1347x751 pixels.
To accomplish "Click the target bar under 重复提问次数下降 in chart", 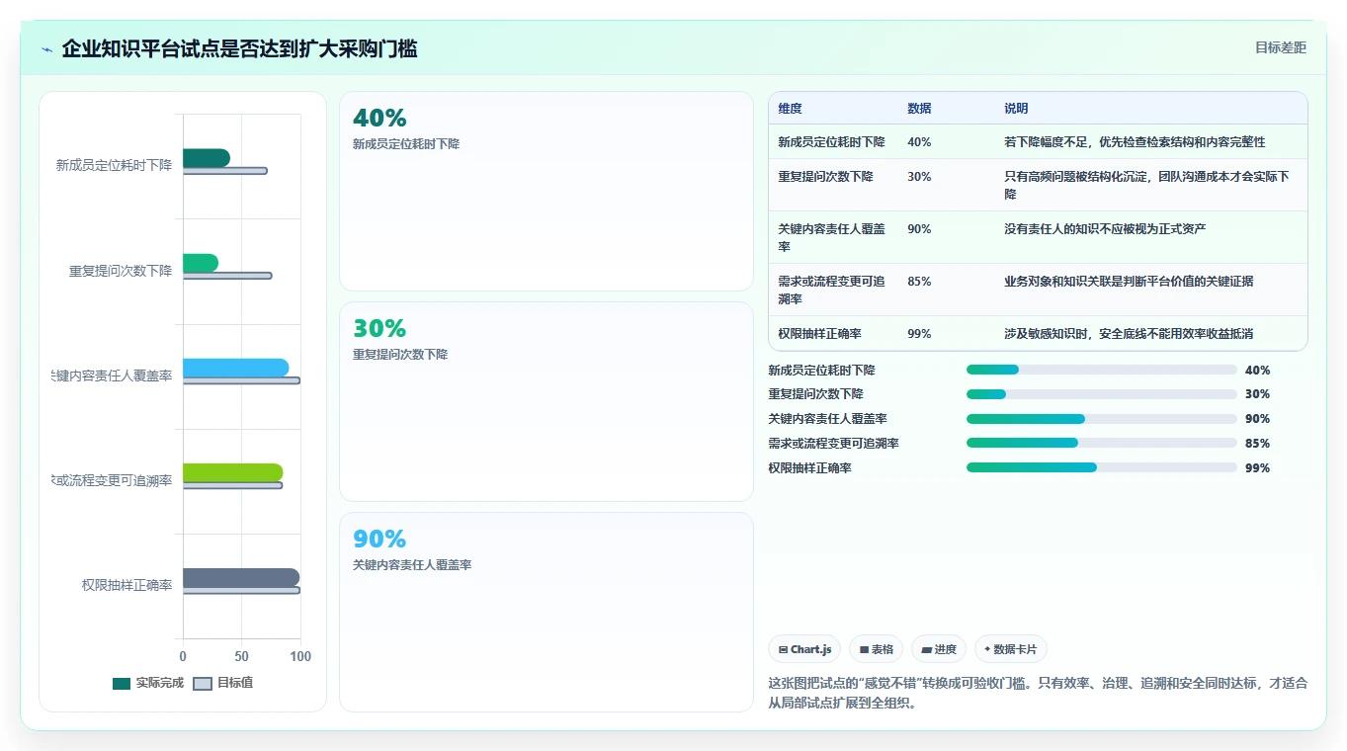I will (x=227, y=276).
